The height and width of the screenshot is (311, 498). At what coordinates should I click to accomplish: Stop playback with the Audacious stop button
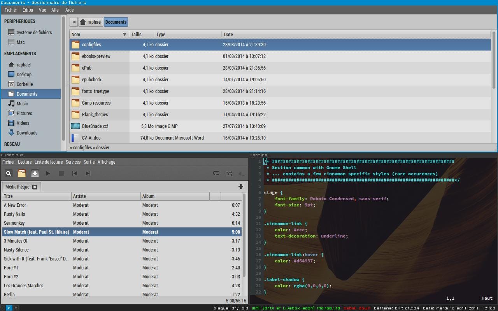61,173
